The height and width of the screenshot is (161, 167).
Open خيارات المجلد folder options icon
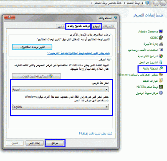(x=161, y=80)
